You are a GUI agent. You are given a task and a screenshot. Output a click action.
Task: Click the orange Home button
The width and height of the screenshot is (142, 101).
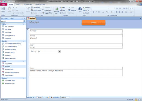[x=93, y=23]
